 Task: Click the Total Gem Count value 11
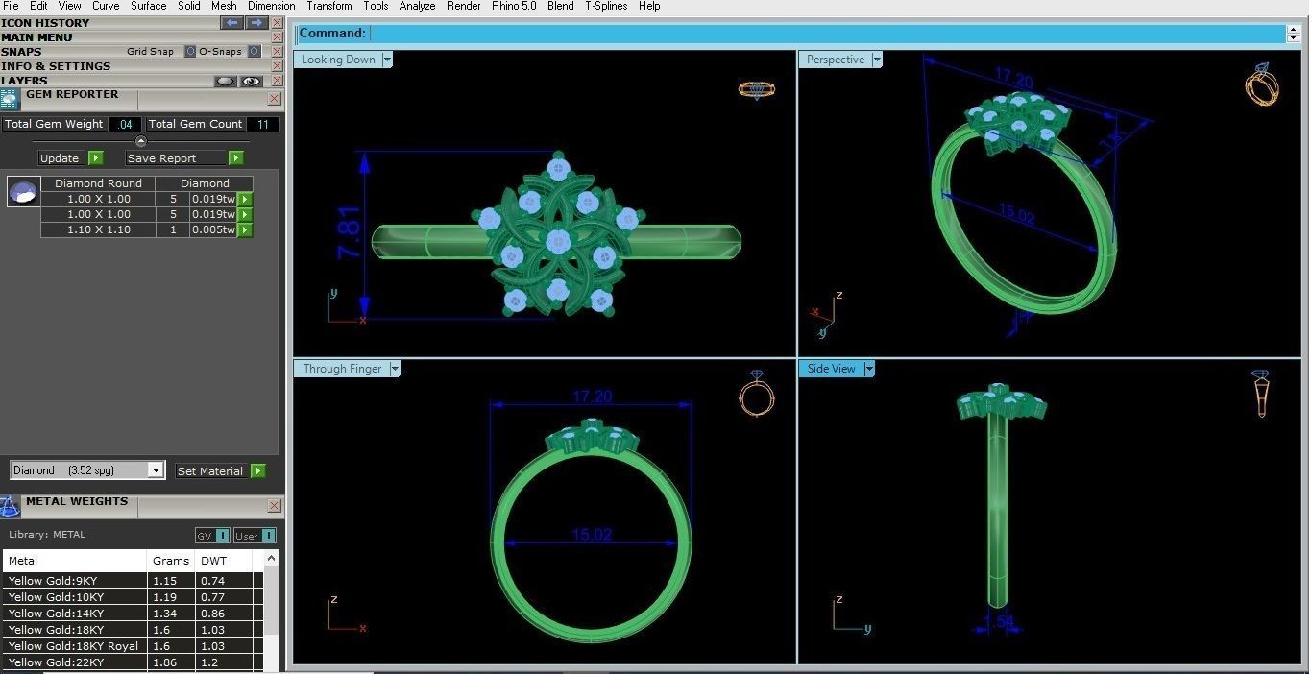(x=263, y=125)
